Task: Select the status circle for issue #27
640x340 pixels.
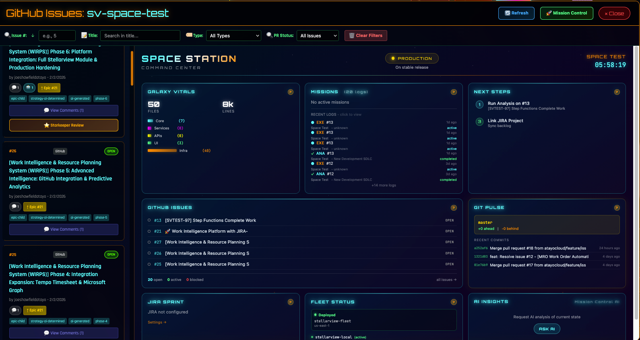Action: click(149, 242)
